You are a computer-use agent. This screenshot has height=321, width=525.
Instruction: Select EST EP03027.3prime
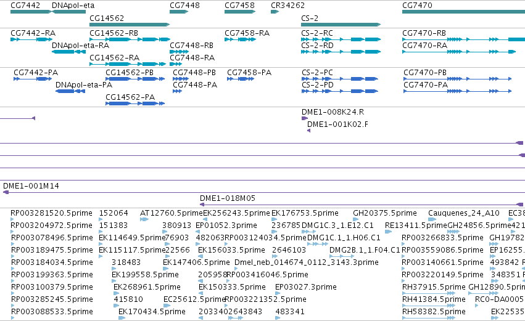[x=306, y=287]
